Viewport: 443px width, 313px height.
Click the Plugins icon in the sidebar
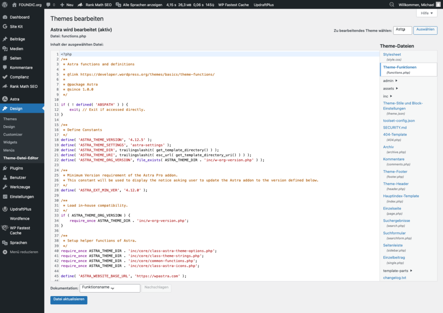pos(6,168)
